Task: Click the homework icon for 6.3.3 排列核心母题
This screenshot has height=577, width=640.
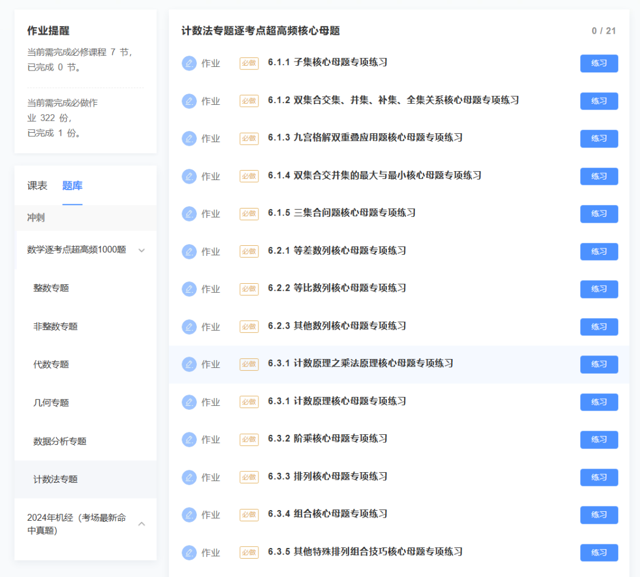Action: click(x=189, y=477)
